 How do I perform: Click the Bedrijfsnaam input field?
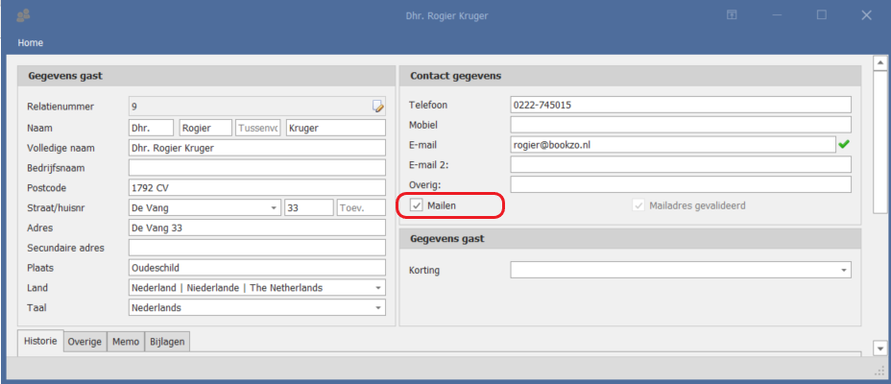[257, 168]
